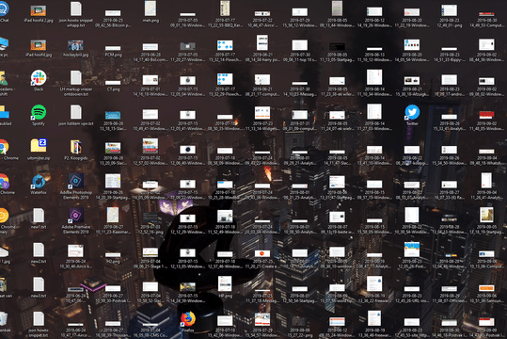Select the uitsmijter.zip archive
507x339 pixels.
point(39,150)
